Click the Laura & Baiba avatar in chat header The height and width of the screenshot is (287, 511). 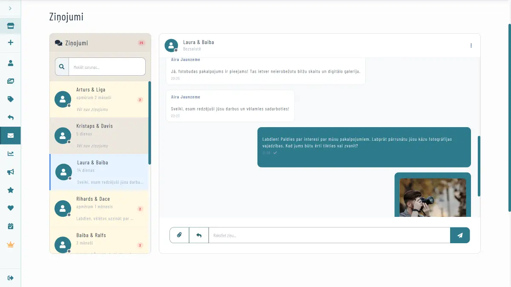click(x=171, y=45)
